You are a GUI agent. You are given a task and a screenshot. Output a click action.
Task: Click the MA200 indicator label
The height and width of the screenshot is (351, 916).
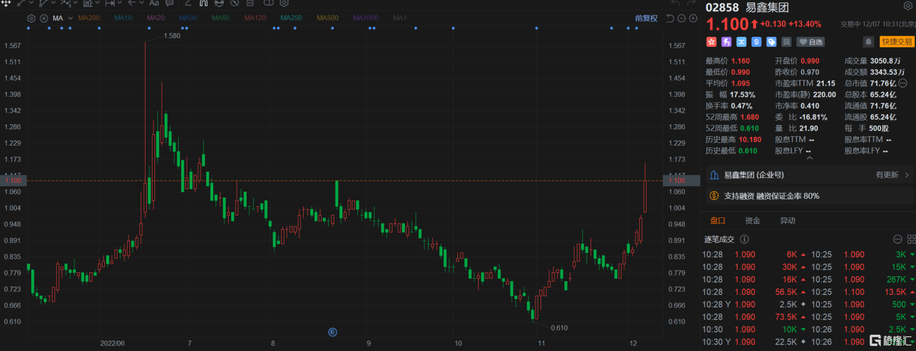(x=89, y=18)
